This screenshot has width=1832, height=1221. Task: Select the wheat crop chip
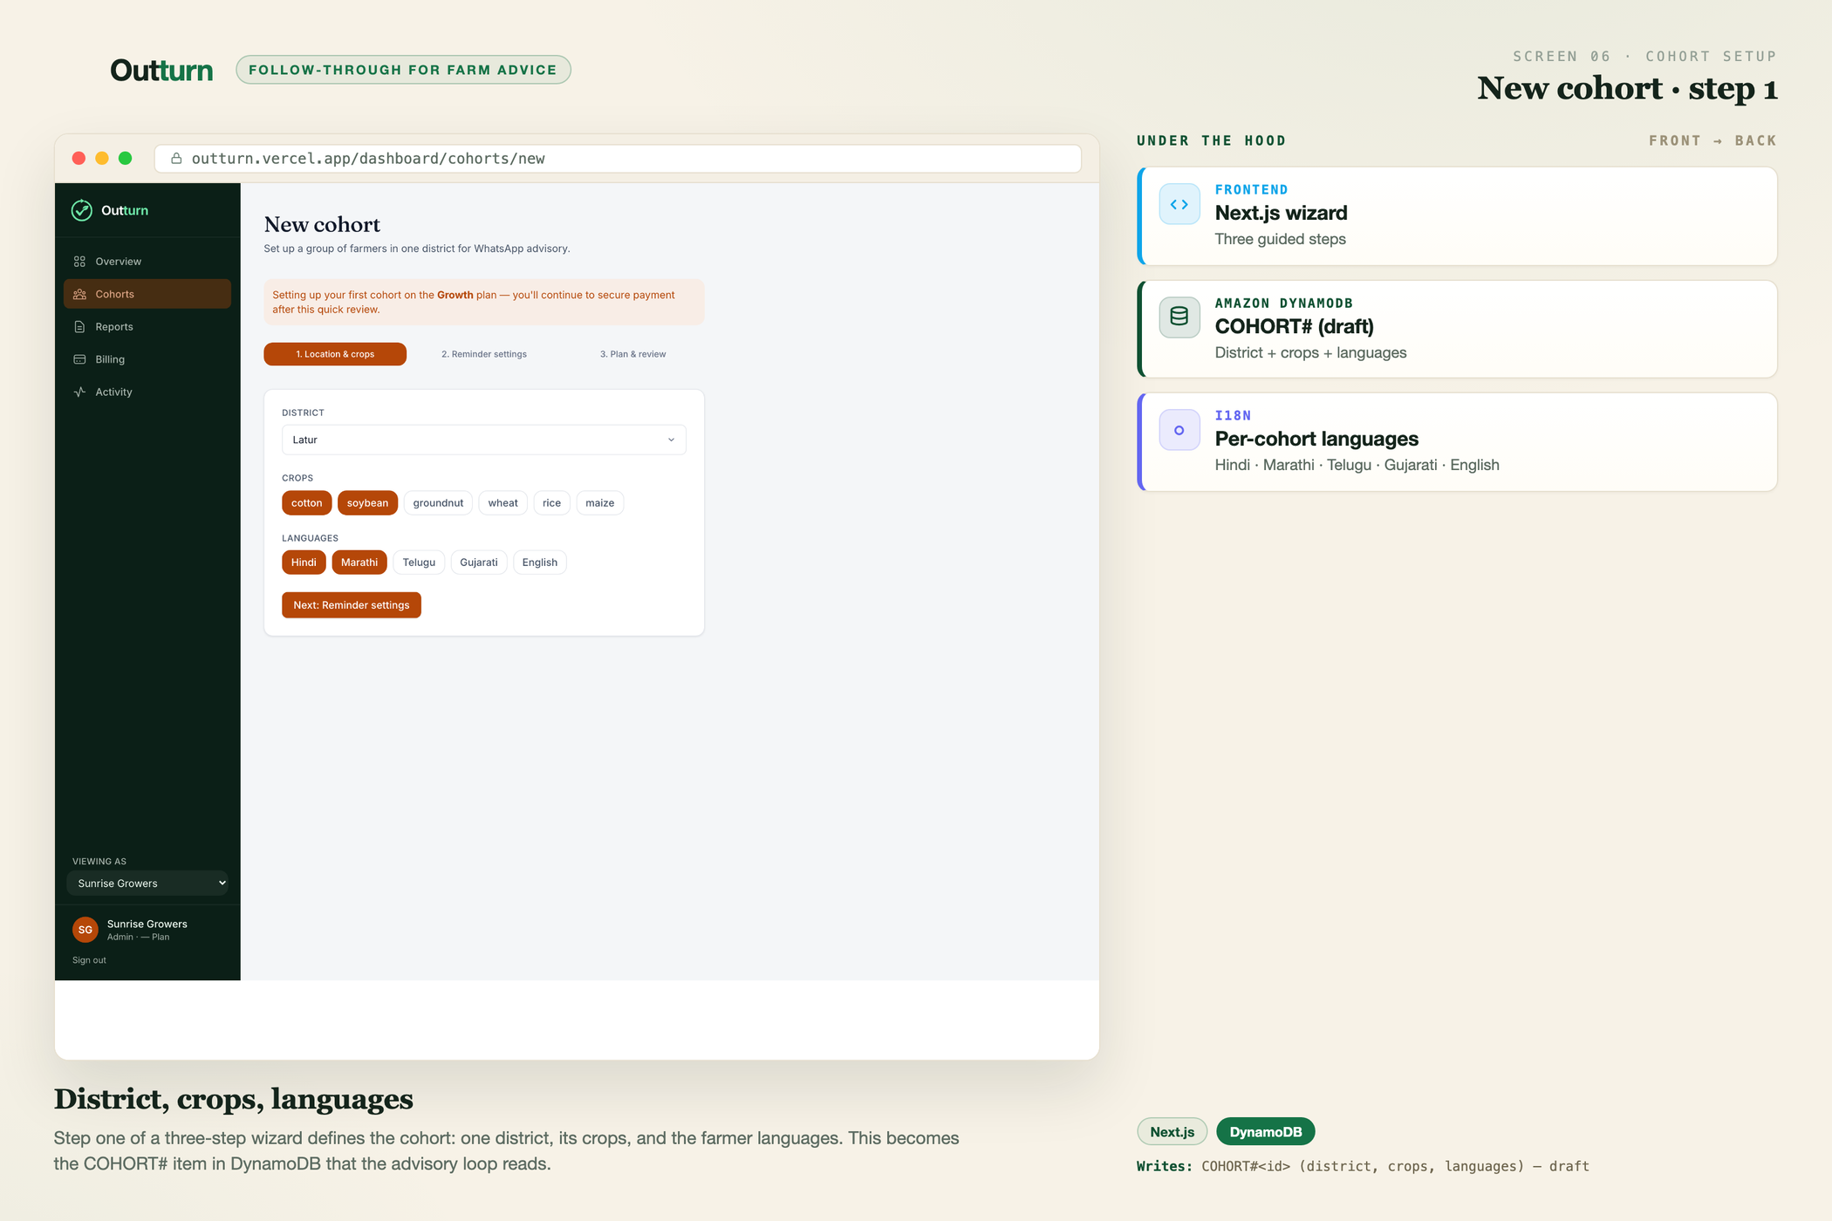502,503
